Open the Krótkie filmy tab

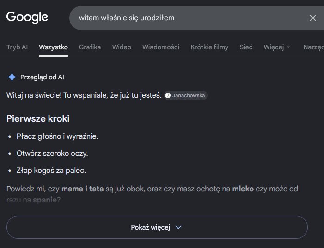(x=209, y=47)
